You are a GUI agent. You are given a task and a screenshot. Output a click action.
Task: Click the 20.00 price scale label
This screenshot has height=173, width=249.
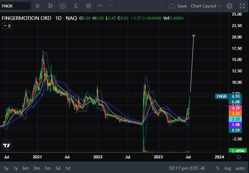(x=237, y=37)
